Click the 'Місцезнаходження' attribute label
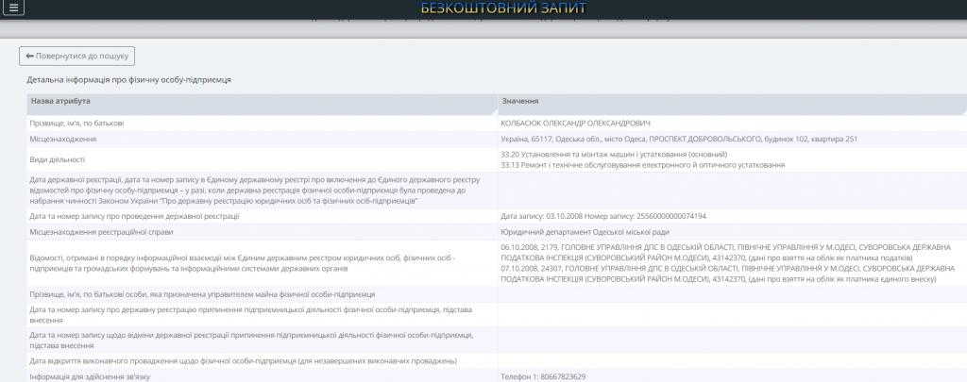Screen dimensions: 967x382 tap(62, 139)
